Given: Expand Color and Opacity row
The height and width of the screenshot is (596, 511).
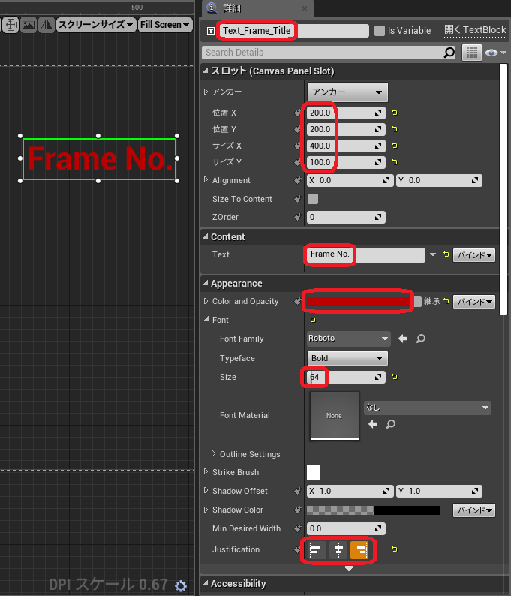Looking at the screenshot, I should 206,301.
